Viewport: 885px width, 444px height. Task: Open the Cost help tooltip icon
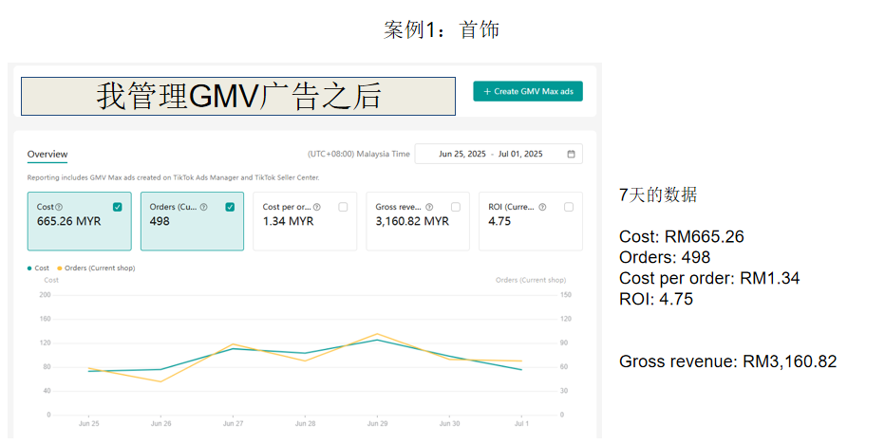click(59, 207)
